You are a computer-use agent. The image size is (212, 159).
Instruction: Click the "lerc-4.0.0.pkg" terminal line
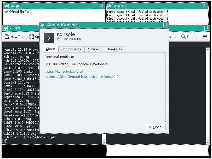point(16,101)
